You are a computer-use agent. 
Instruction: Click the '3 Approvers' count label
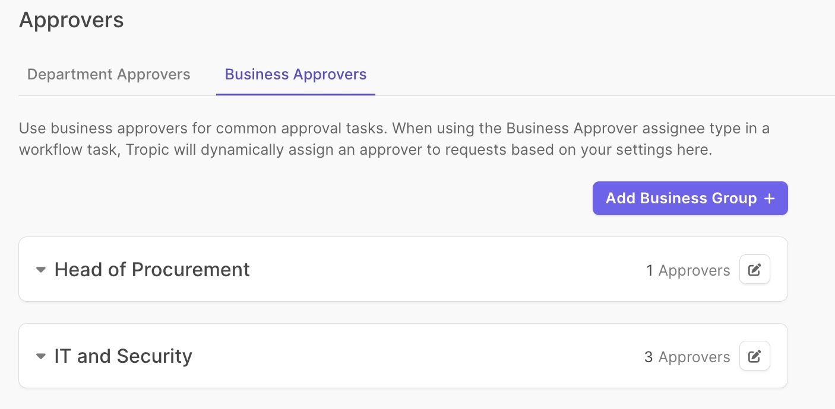687,357
